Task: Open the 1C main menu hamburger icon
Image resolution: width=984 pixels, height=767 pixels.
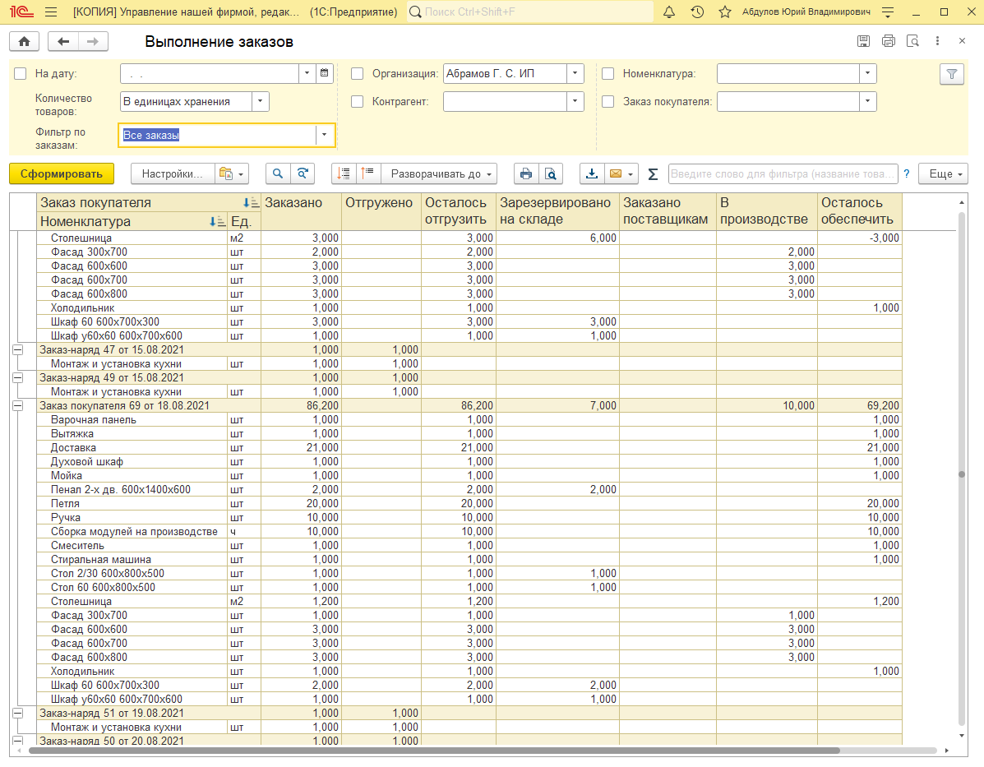Action: pos(52,12)
